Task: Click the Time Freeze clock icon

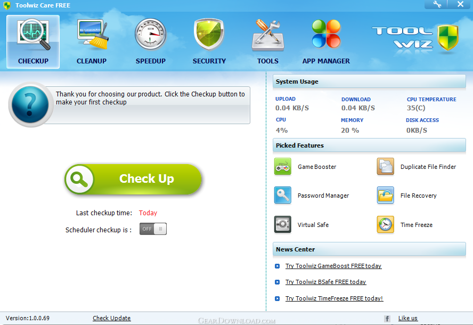Action: [386, 224]
